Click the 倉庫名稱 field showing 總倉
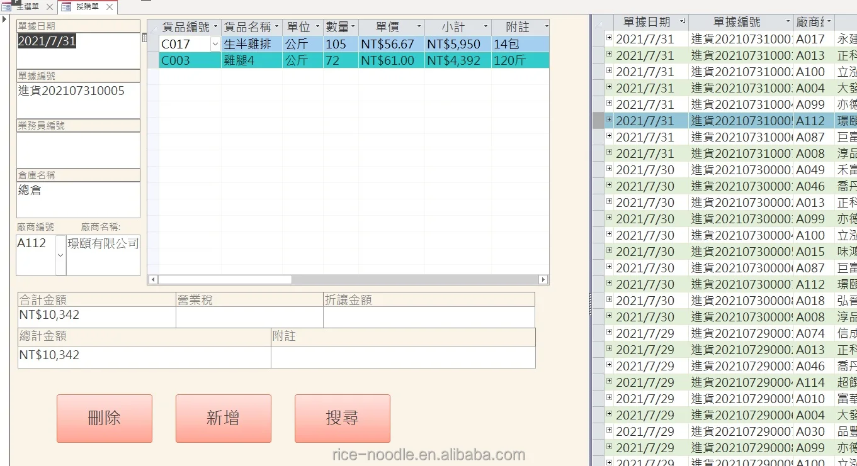Image resolution: width=857 pixels, height=466 pixels. coord(78,199)
